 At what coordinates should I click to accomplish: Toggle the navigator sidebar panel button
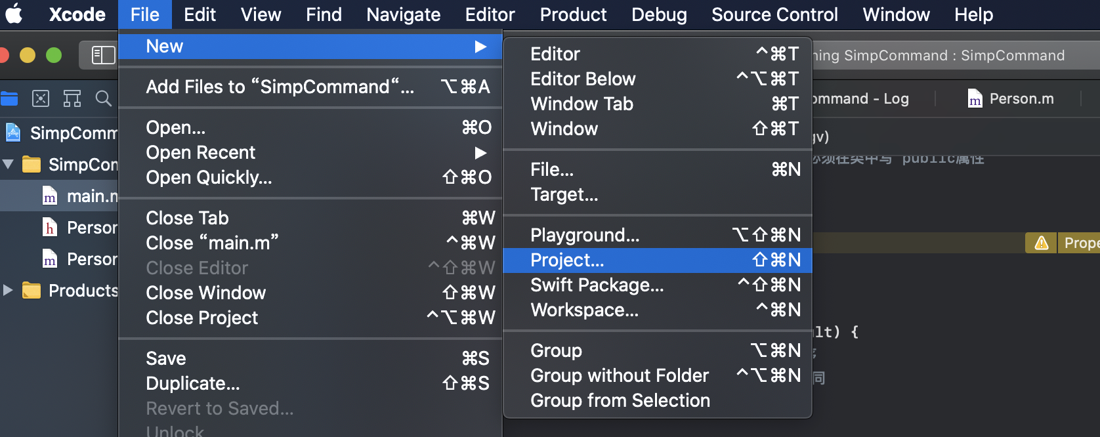click(102, 55)
